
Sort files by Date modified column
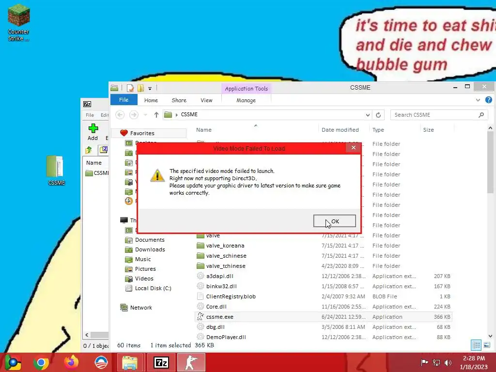coord(340,130)
